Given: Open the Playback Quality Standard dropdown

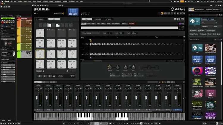Looking at the screenshot, I should tap(127, 76).
